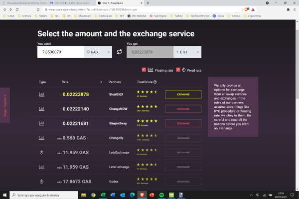
Task: Open the Canva bookmark
Action: (x=218, y=16)
